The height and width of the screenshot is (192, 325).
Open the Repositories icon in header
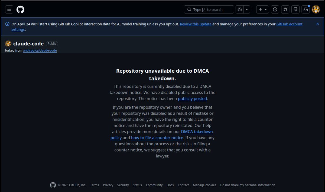295,9
